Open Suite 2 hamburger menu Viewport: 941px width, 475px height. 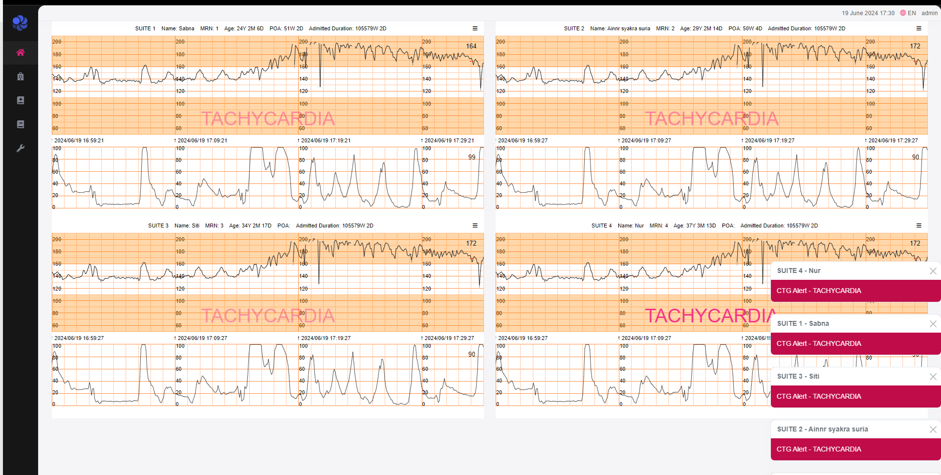pyautogui.click(x=919, y=28)
